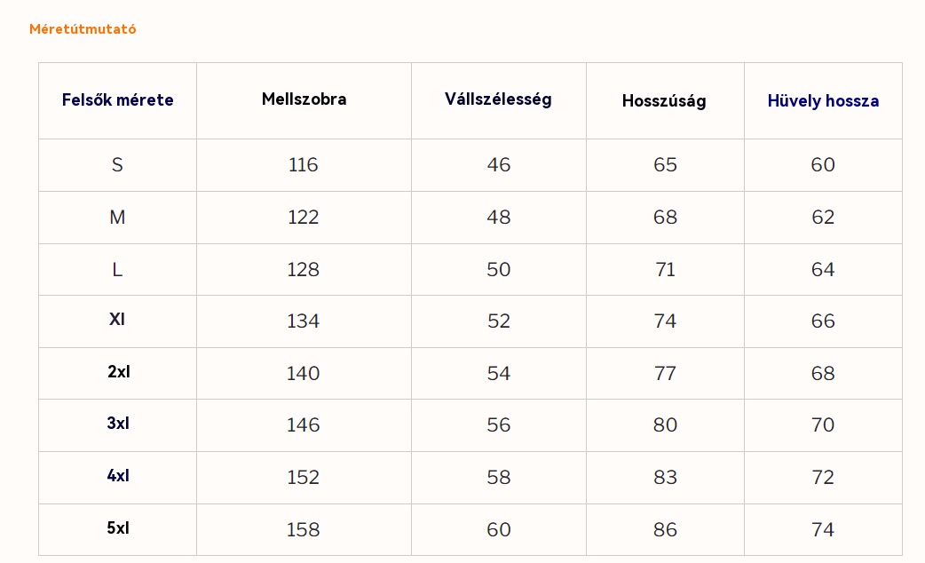Select the L size row label
This screenshot has height=563, width=925.
[117, 270]
